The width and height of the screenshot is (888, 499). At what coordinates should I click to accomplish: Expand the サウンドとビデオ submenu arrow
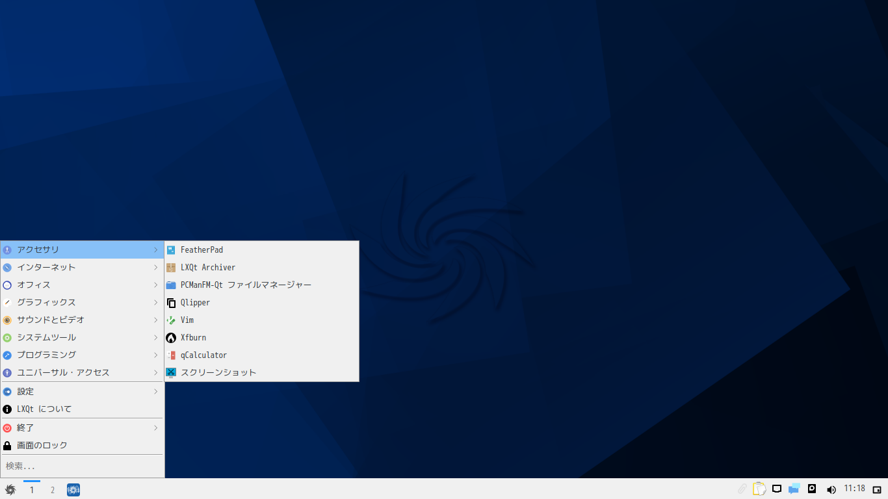click(x=156, y=320)
